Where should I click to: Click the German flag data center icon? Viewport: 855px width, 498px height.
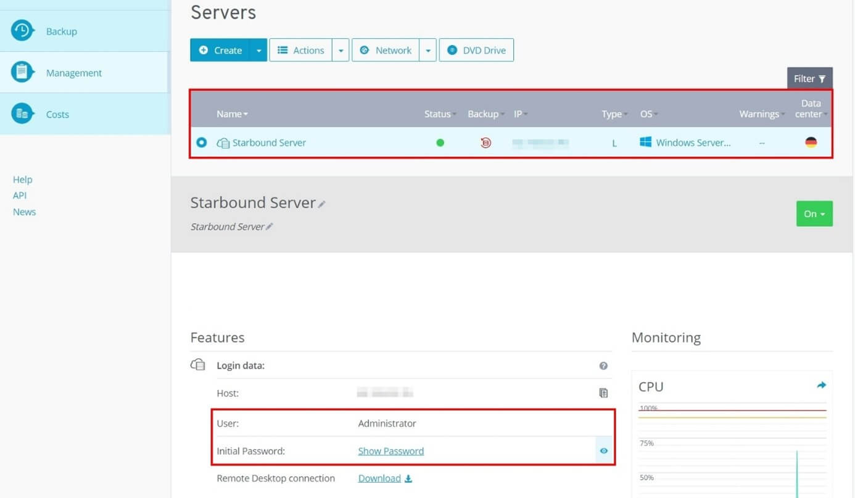point(811,142)
